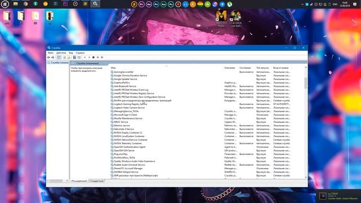Viewport: 361px width, 203px height.
Task: Click the Restart service toolbar icon
Action: [102, 58]
